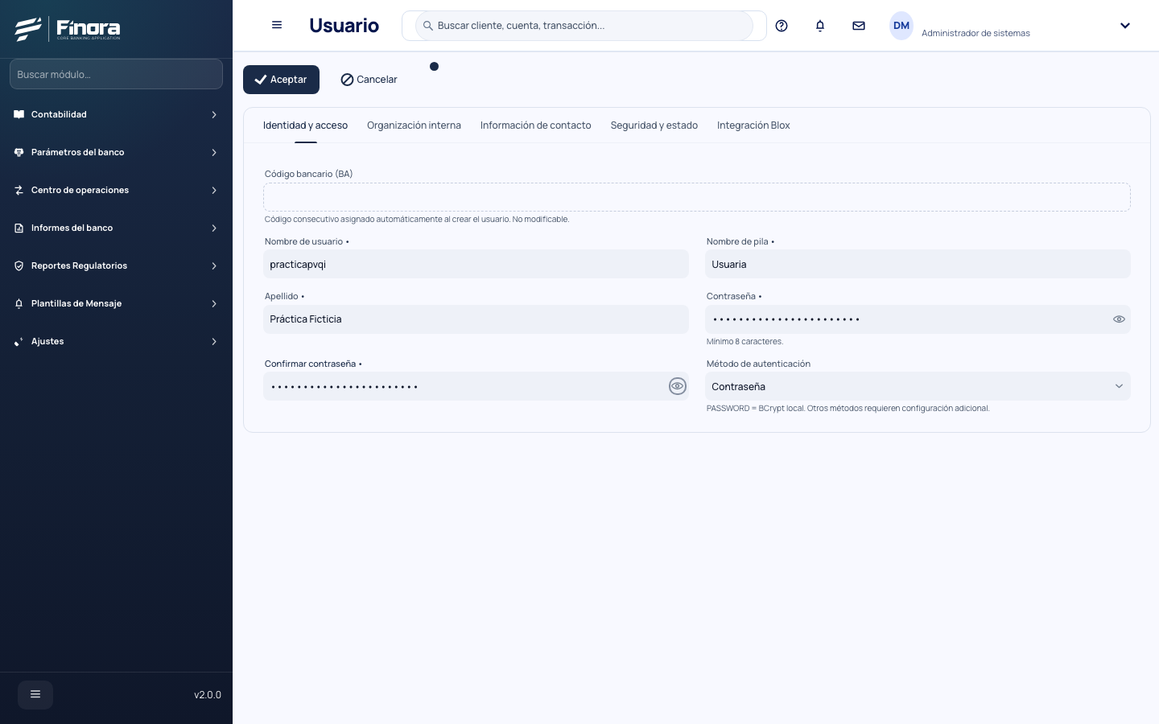This screenshot has width=1159, height=724.
Task: Click the DM user avatar
Action: [x=901, y=26]
